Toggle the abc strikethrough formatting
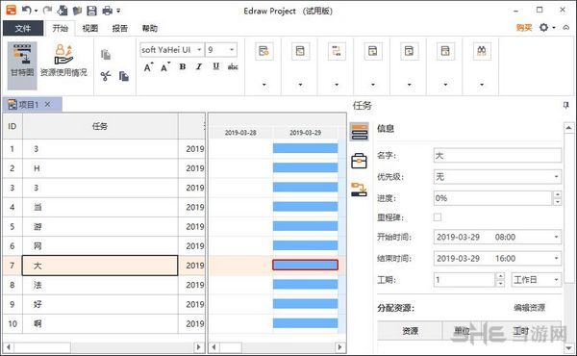The width and height of the screenshot is (577, 356). tap(233, 66)
